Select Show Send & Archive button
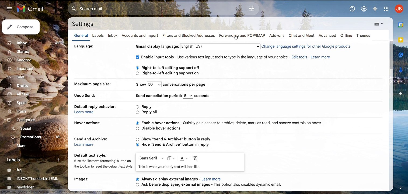Image resolution: width=408 pixels, height=194 pixels. point(137,139)
